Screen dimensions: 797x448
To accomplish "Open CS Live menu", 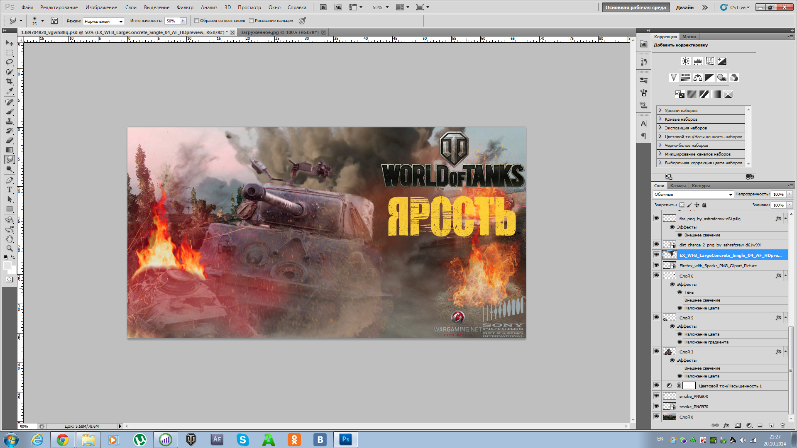I will [735, 7].
